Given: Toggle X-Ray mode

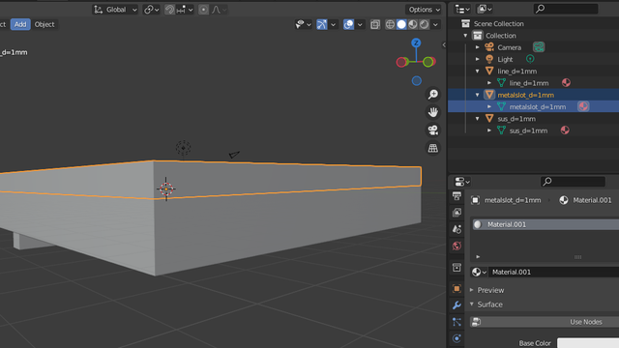Looking at the screenshot, I should (375, 24).
